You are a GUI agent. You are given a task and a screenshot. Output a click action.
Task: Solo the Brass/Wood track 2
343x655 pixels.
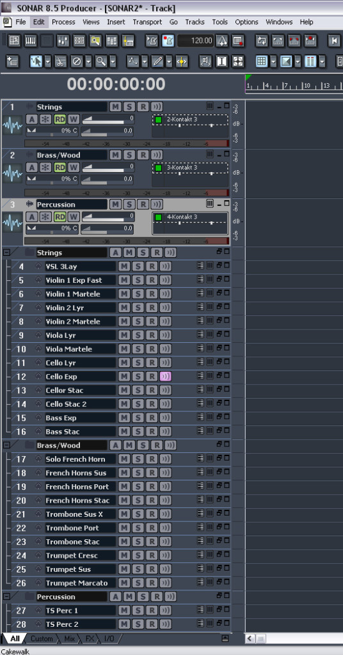click(x=129, y=155)
